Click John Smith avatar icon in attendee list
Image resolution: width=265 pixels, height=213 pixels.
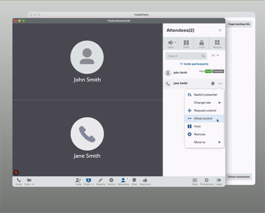(168, 73)
